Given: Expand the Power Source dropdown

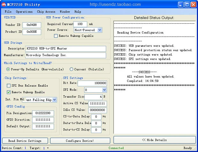Looking at the screenshot, I should click(x=100, y=30).
